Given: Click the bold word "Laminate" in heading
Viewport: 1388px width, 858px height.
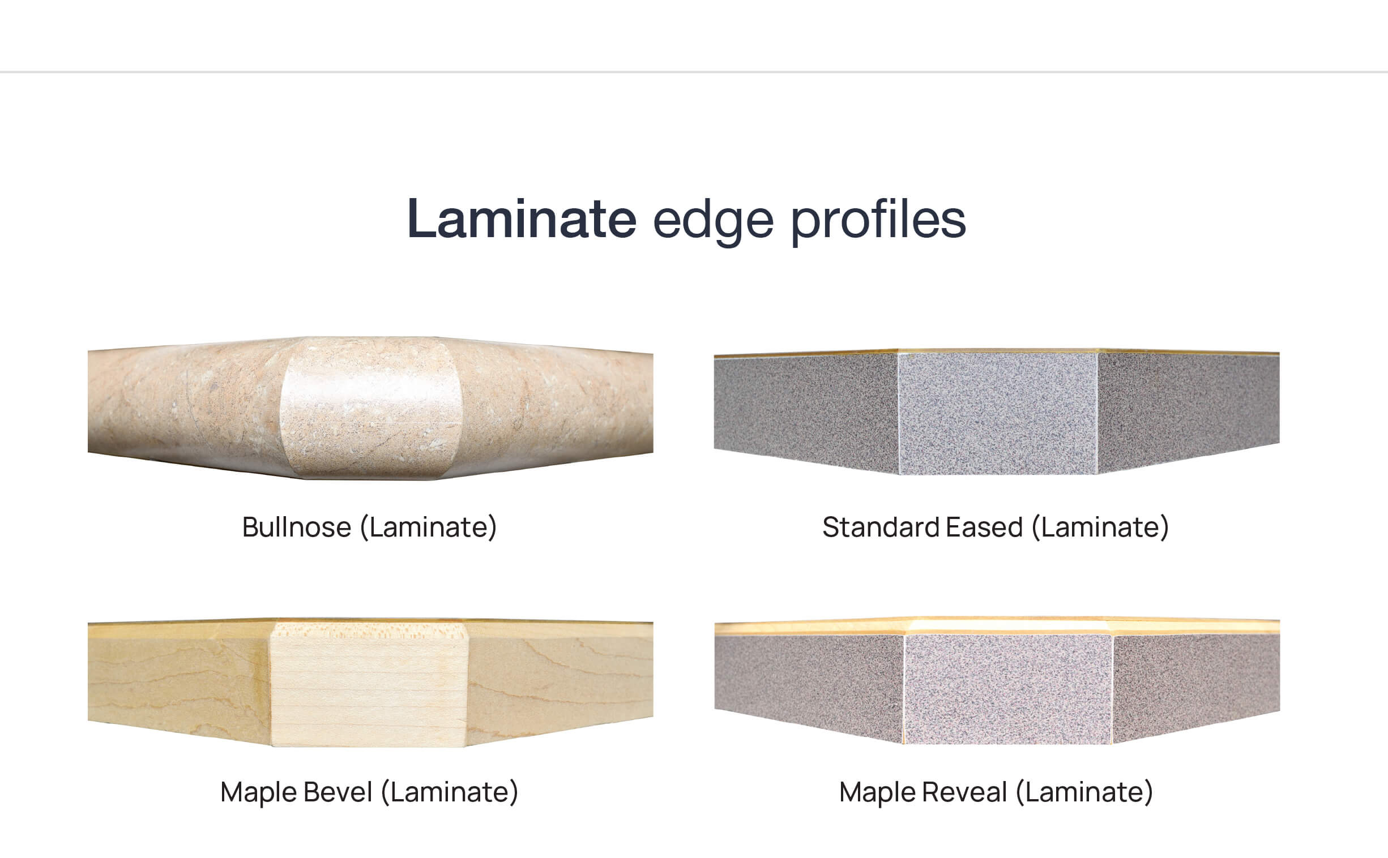Looking at the screenshot, I should tap(522, 219).
